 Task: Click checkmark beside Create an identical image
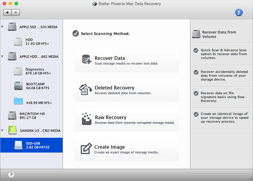click(x=195, y=114)
